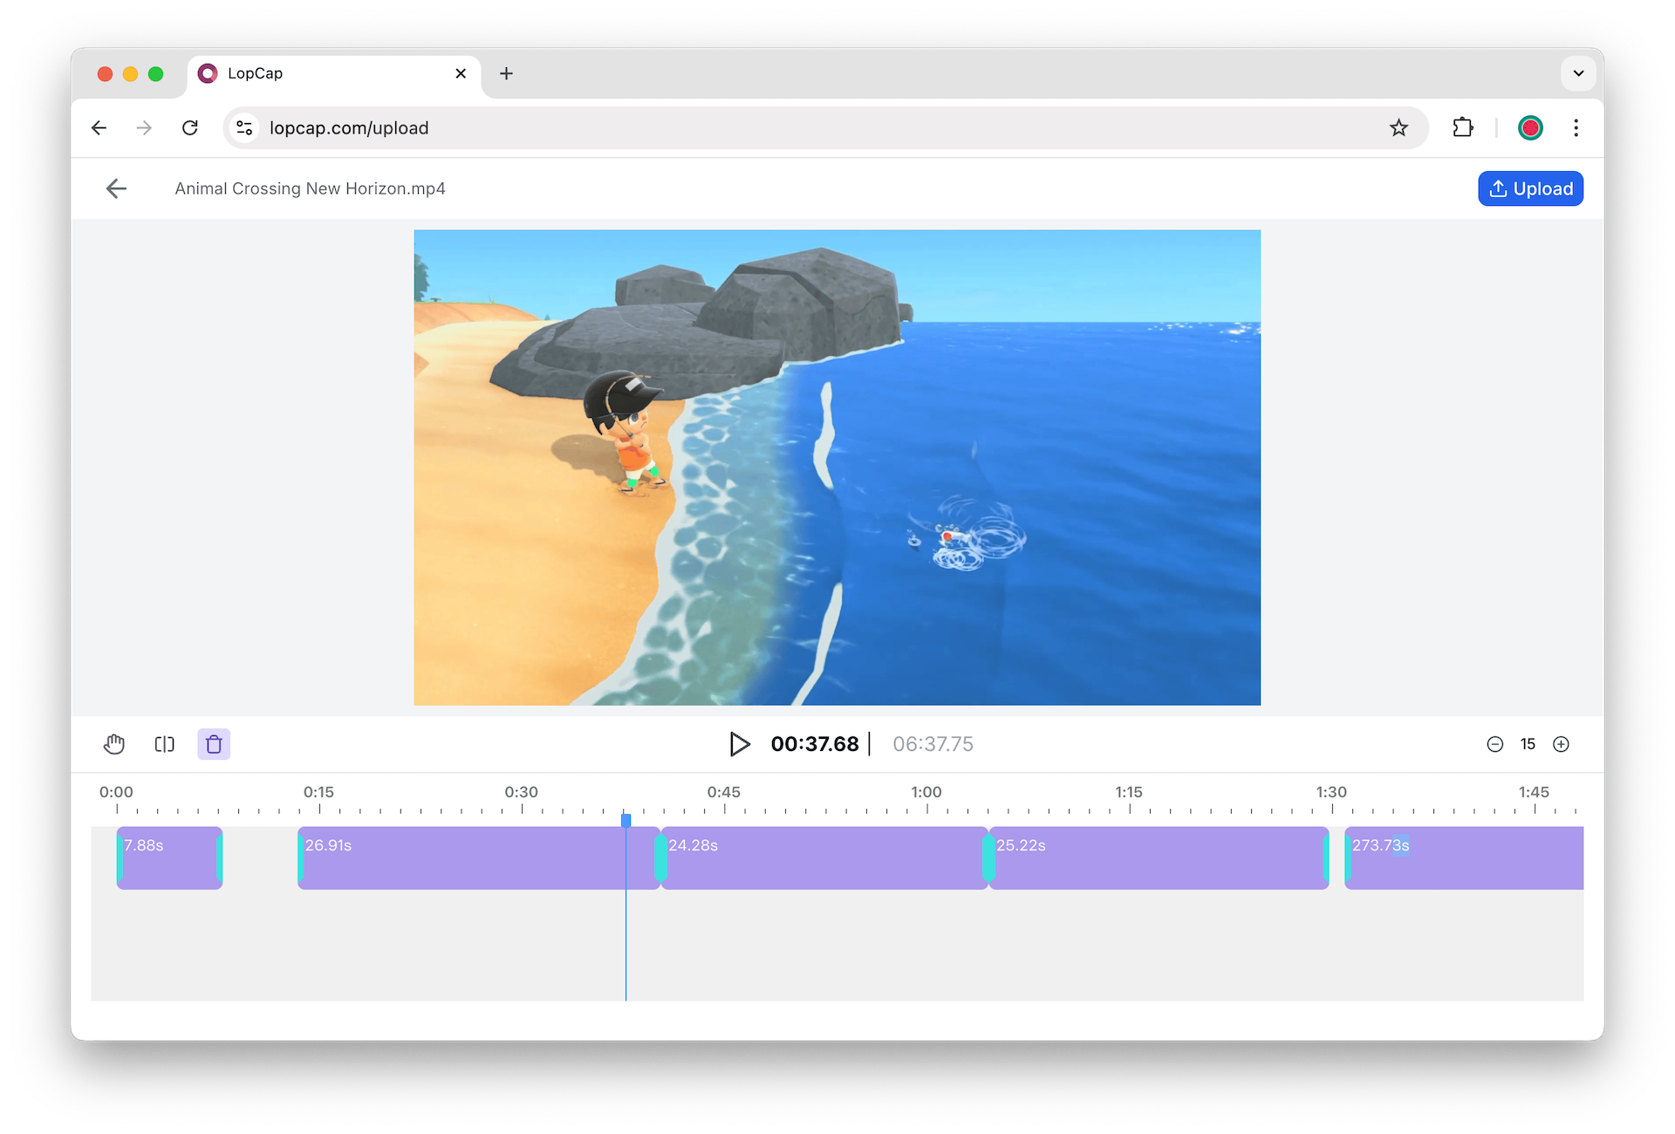Click the 1:45 mark on the timeline ruler
The image size is (1675, 1134).
click(x=1534, y=792)
